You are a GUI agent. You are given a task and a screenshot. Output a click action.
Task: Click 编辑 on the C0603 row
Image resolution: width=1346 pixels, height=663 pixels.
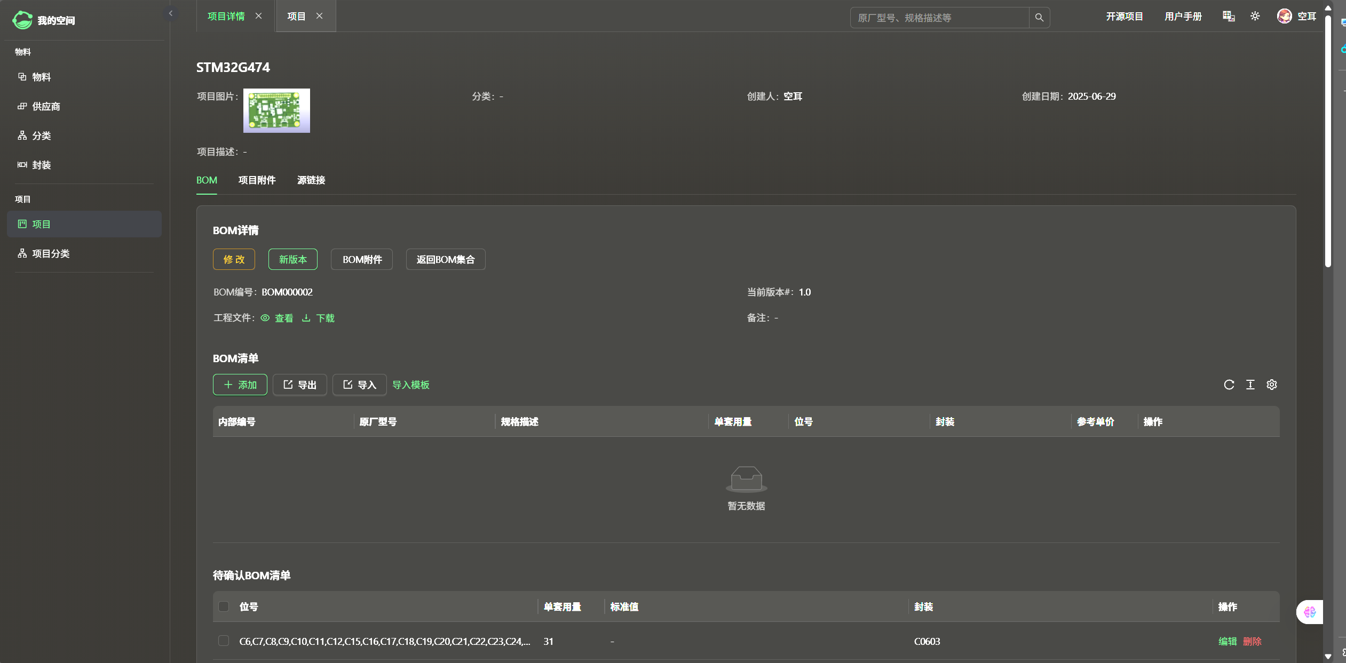(1228, 641)
